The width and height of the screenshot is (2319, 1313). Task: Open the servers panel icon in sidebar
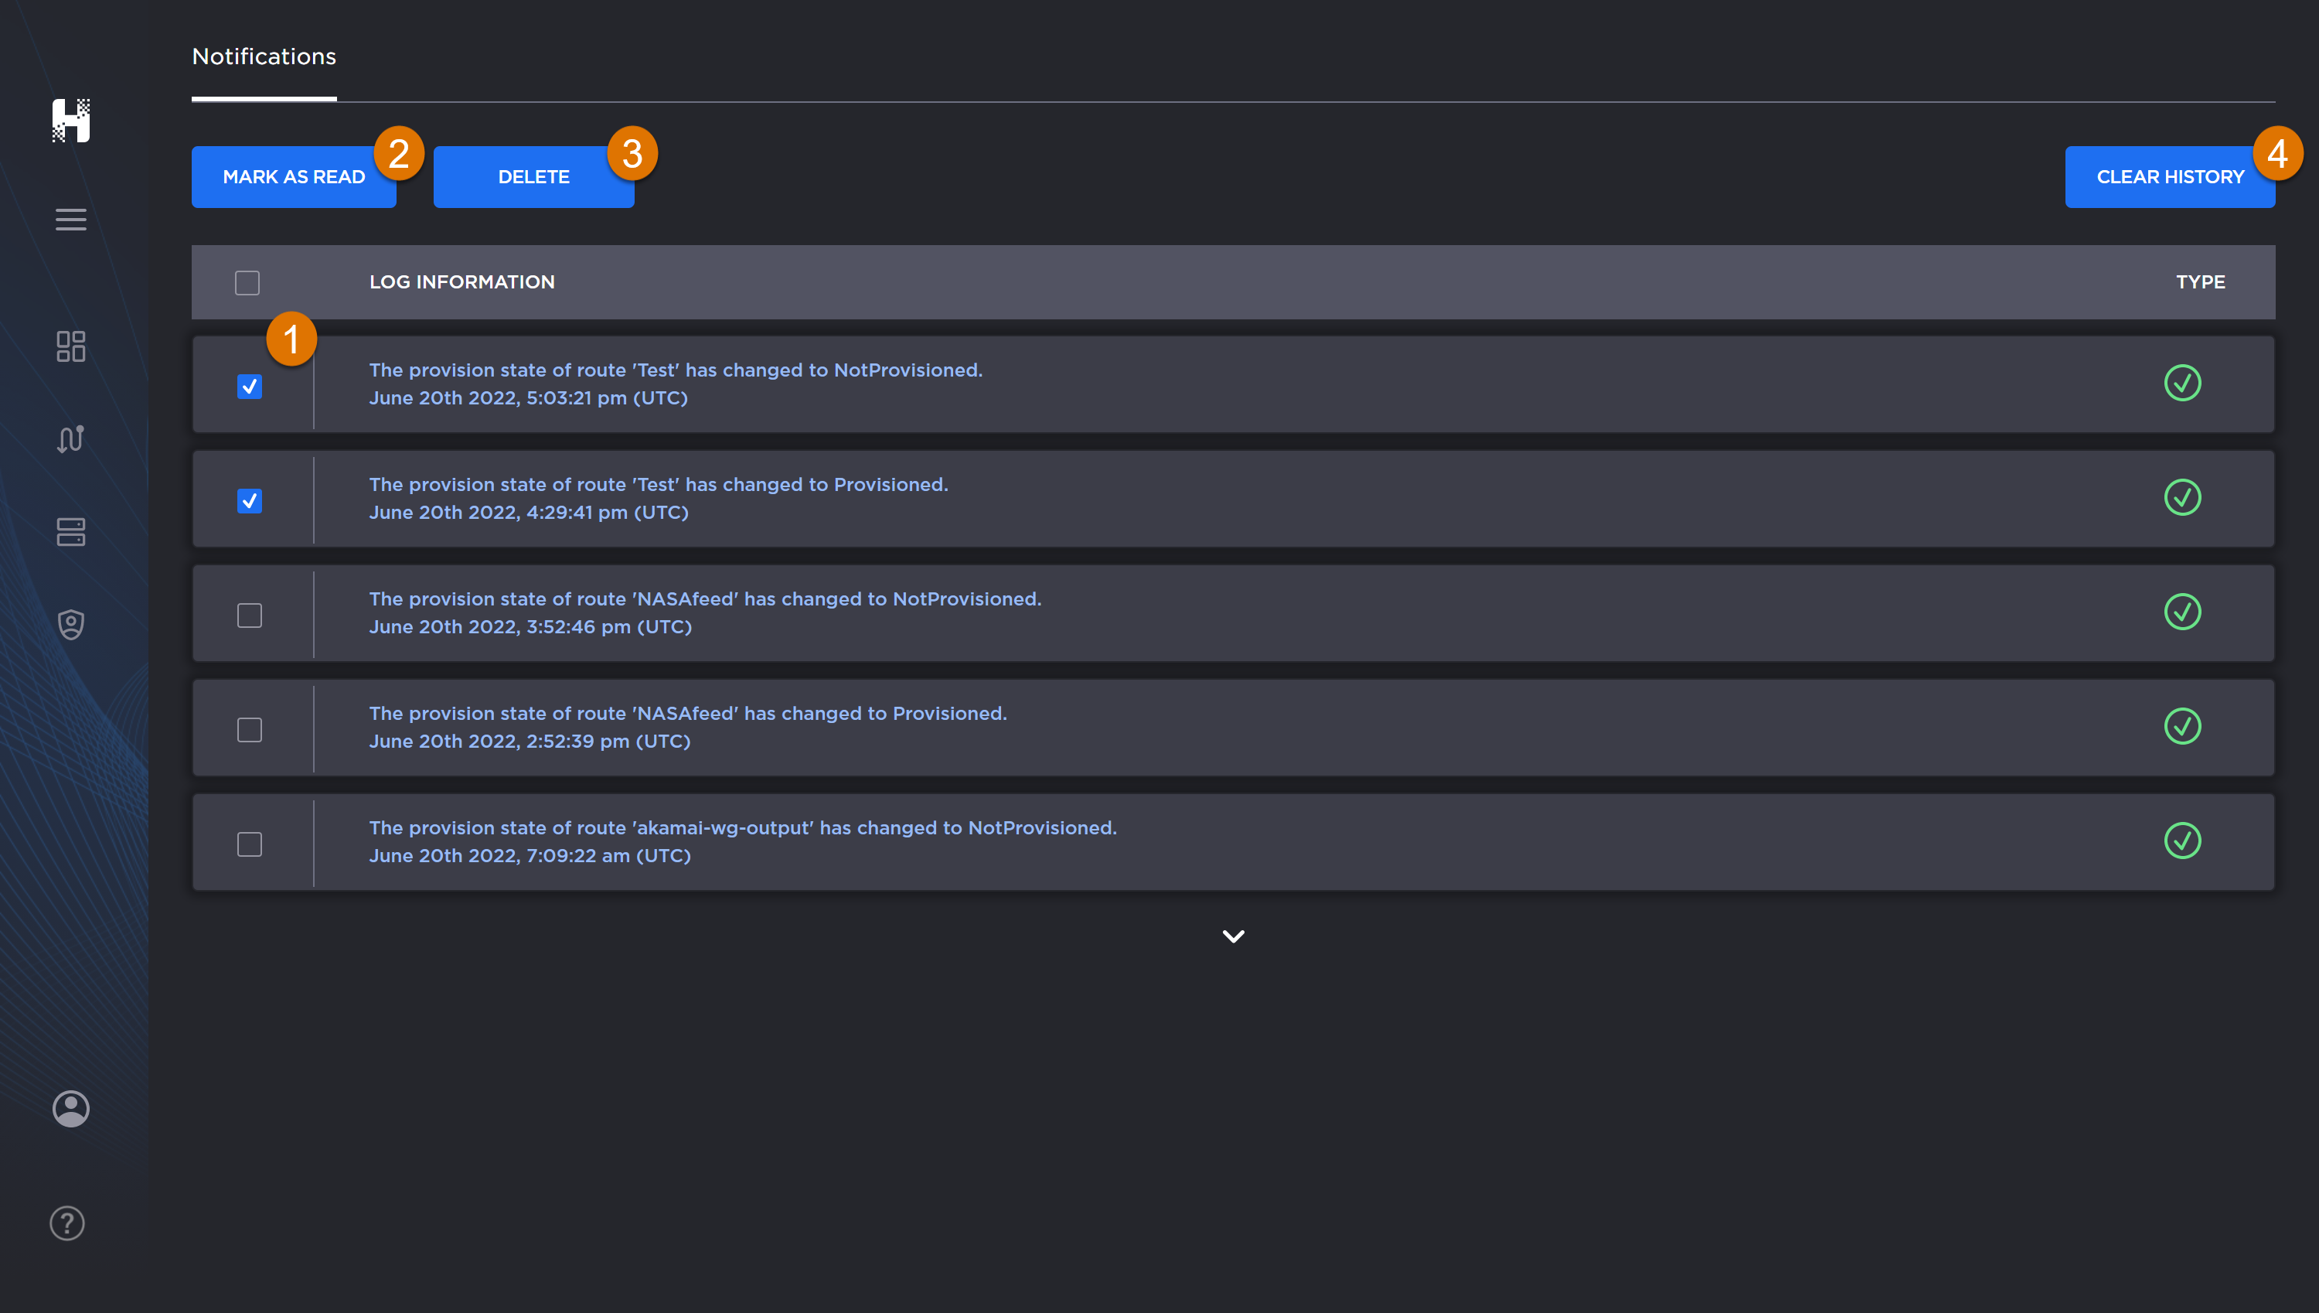(x=70, y=532)
